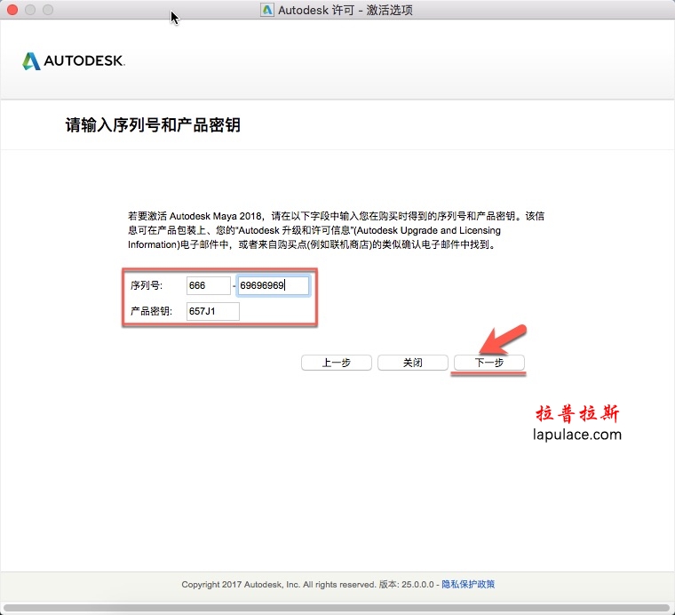Screen dimensions: 675x615
Task: Focus the serial number prefix field 666
Action: [209, 285]
